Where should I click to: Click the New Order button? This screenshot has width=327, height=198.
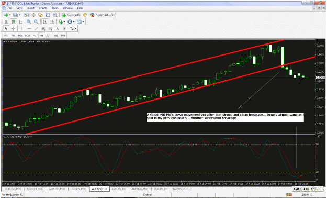click(x=71, y=15)
